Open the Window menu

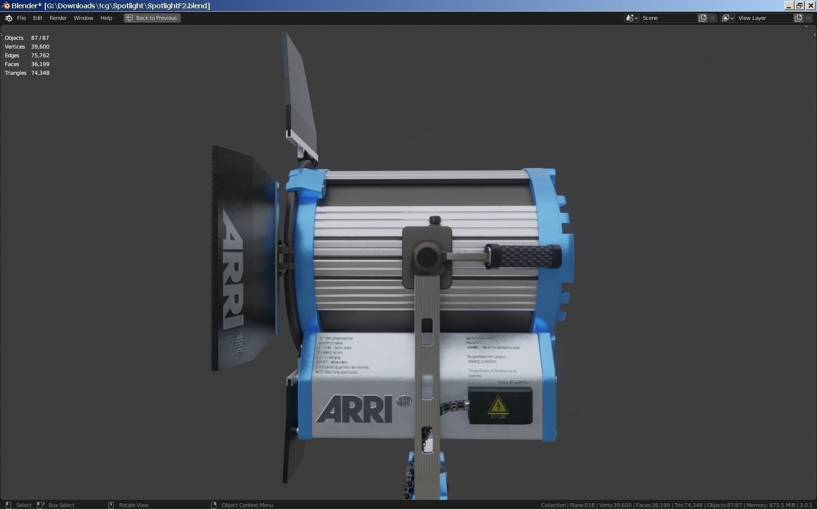coord(83,18)
